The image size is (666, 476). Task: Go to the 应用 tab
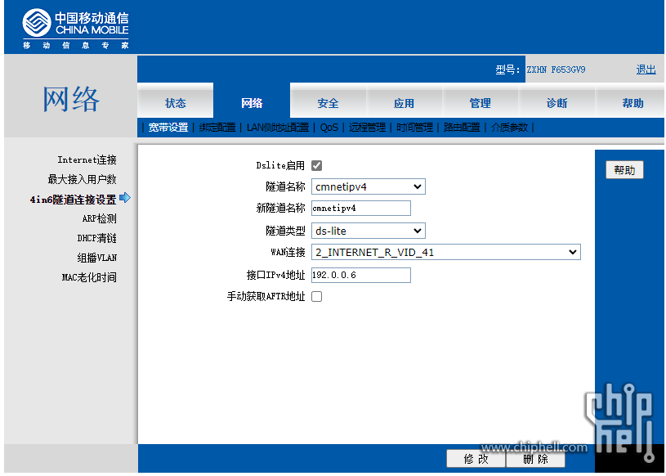click(x=404, y=102)
